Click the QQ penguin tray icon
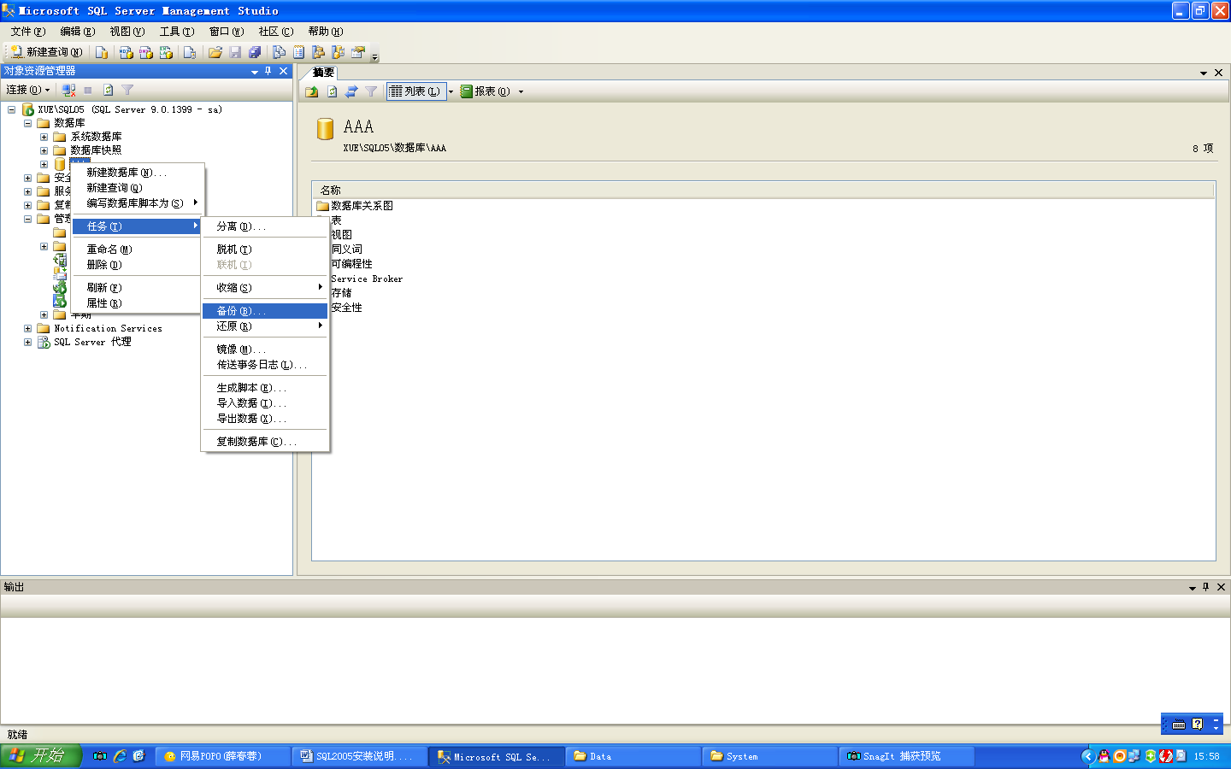The image size is (1231, 769). 1104,756
